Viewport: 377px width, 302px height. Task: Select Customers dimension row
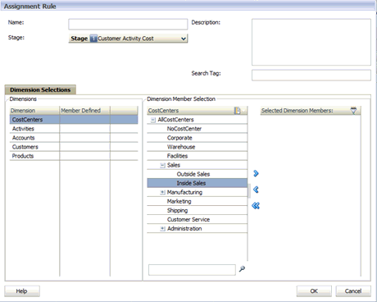[x=74, y=147]
